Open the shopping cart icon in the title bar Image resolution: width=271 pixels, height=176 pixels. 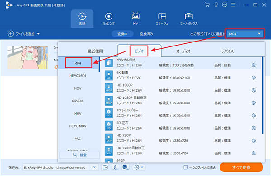[x=207, y=5]
